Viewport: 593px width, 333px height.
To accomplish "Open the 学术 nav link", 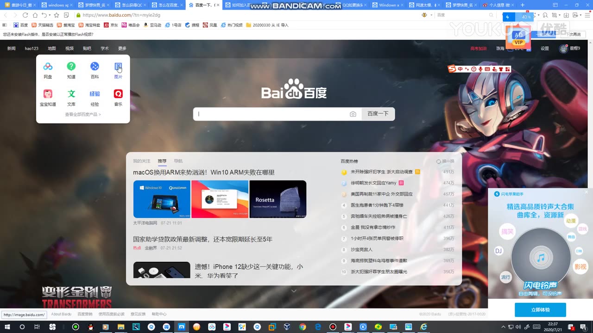I will [105, 49].
